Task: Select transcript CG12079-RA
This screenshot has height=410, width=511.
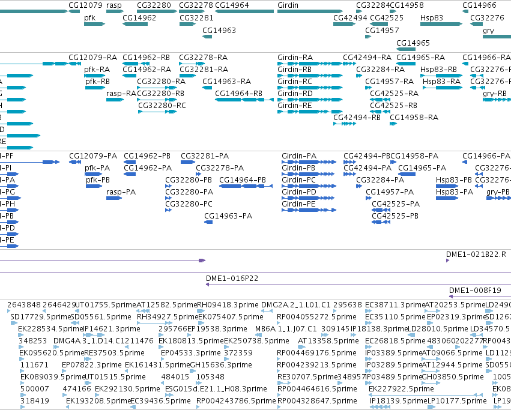Action: pos(74,64)
